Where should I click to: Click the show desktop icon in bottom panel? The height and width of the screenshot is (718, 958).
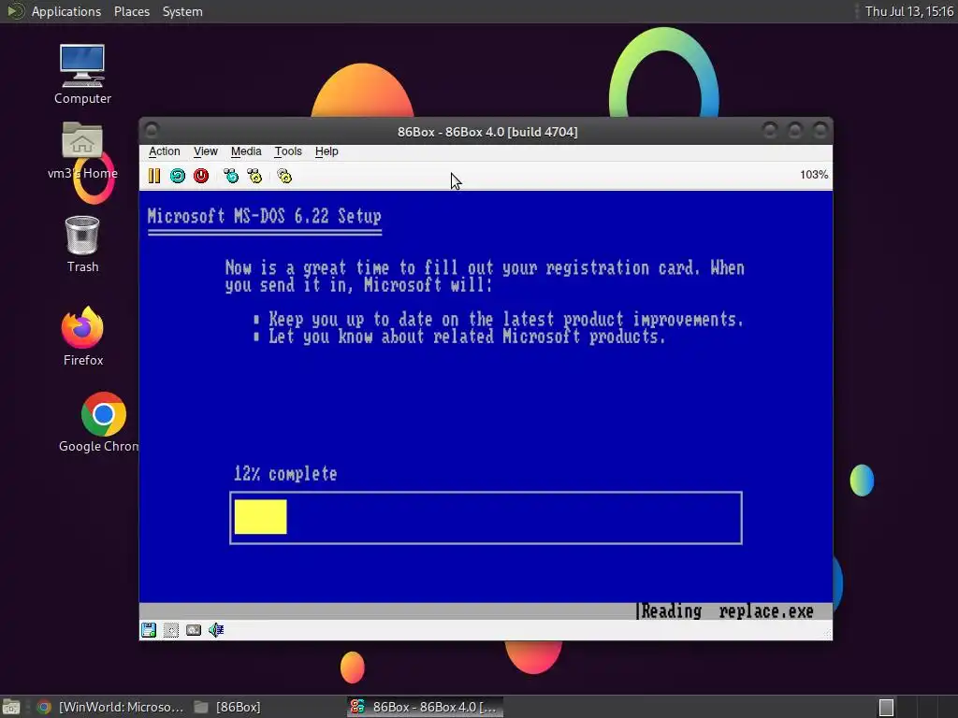pos(11,707)
